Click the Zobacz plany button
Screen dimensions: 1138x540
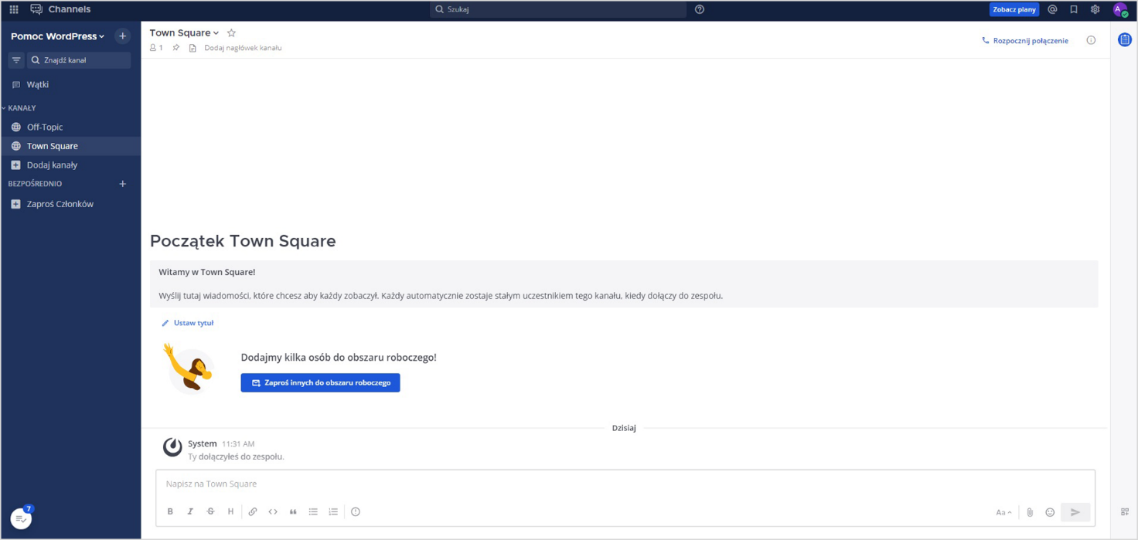[x=1014, y=9]
